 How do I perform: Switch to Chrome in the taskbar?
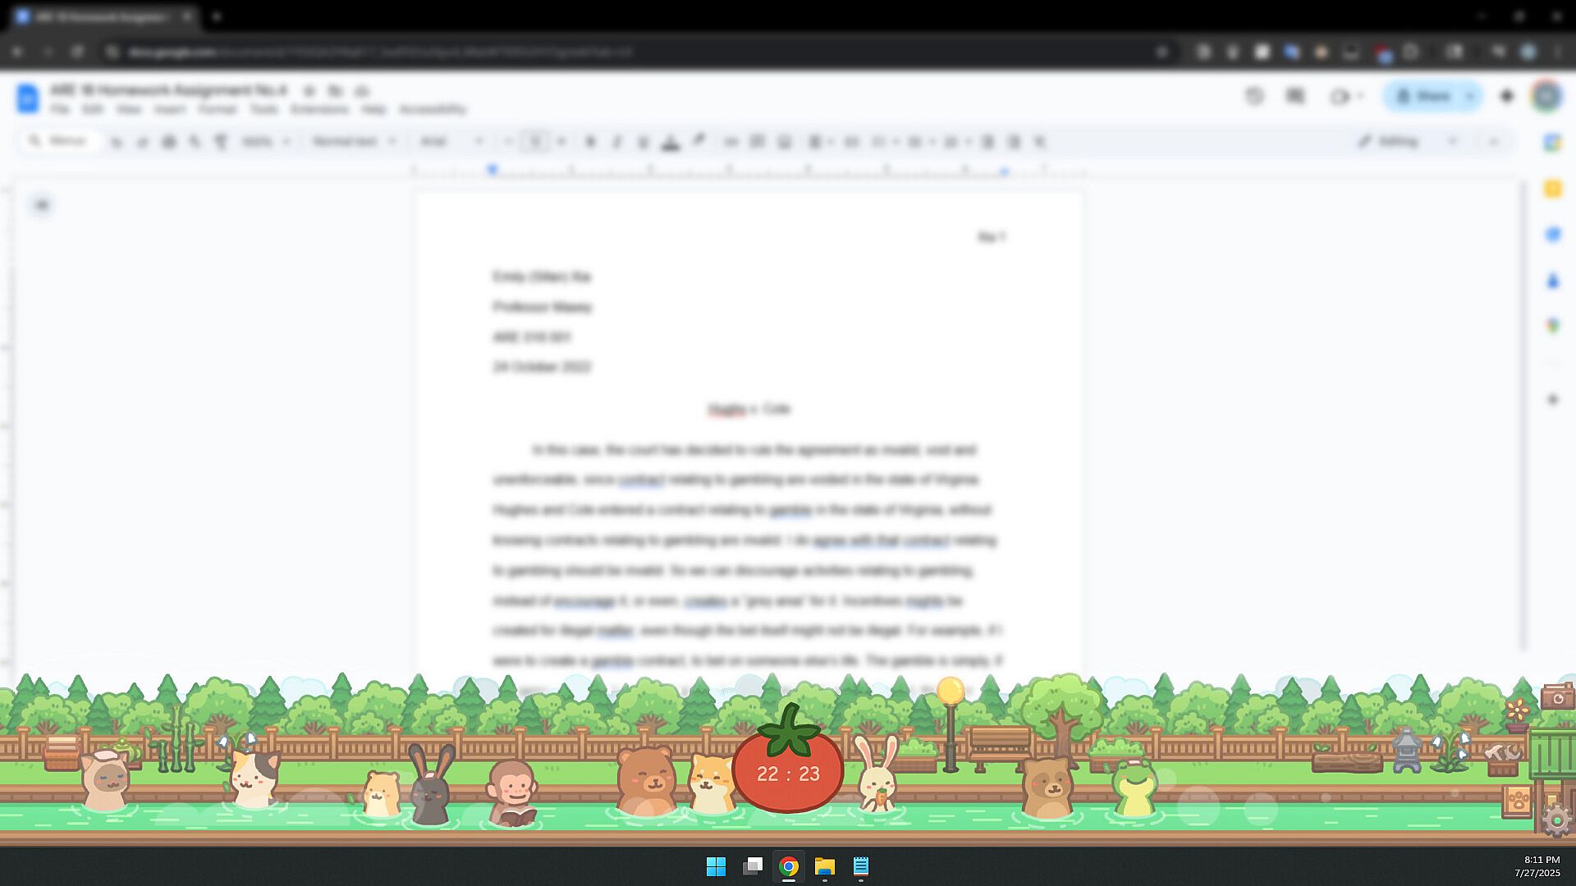[789, 866]
